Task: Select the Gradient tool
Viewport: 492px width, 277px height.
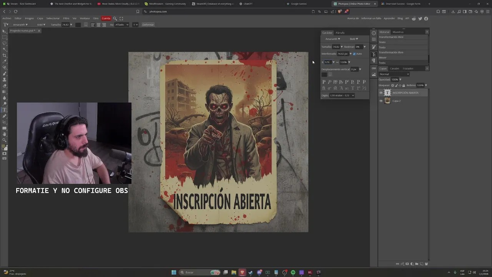Action: (5, 92)
